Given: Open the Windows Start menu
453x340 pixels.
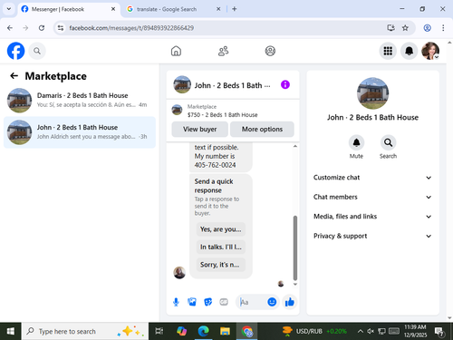Looking at the screenshot, I should pyautogui.click(x=11, y=331).
